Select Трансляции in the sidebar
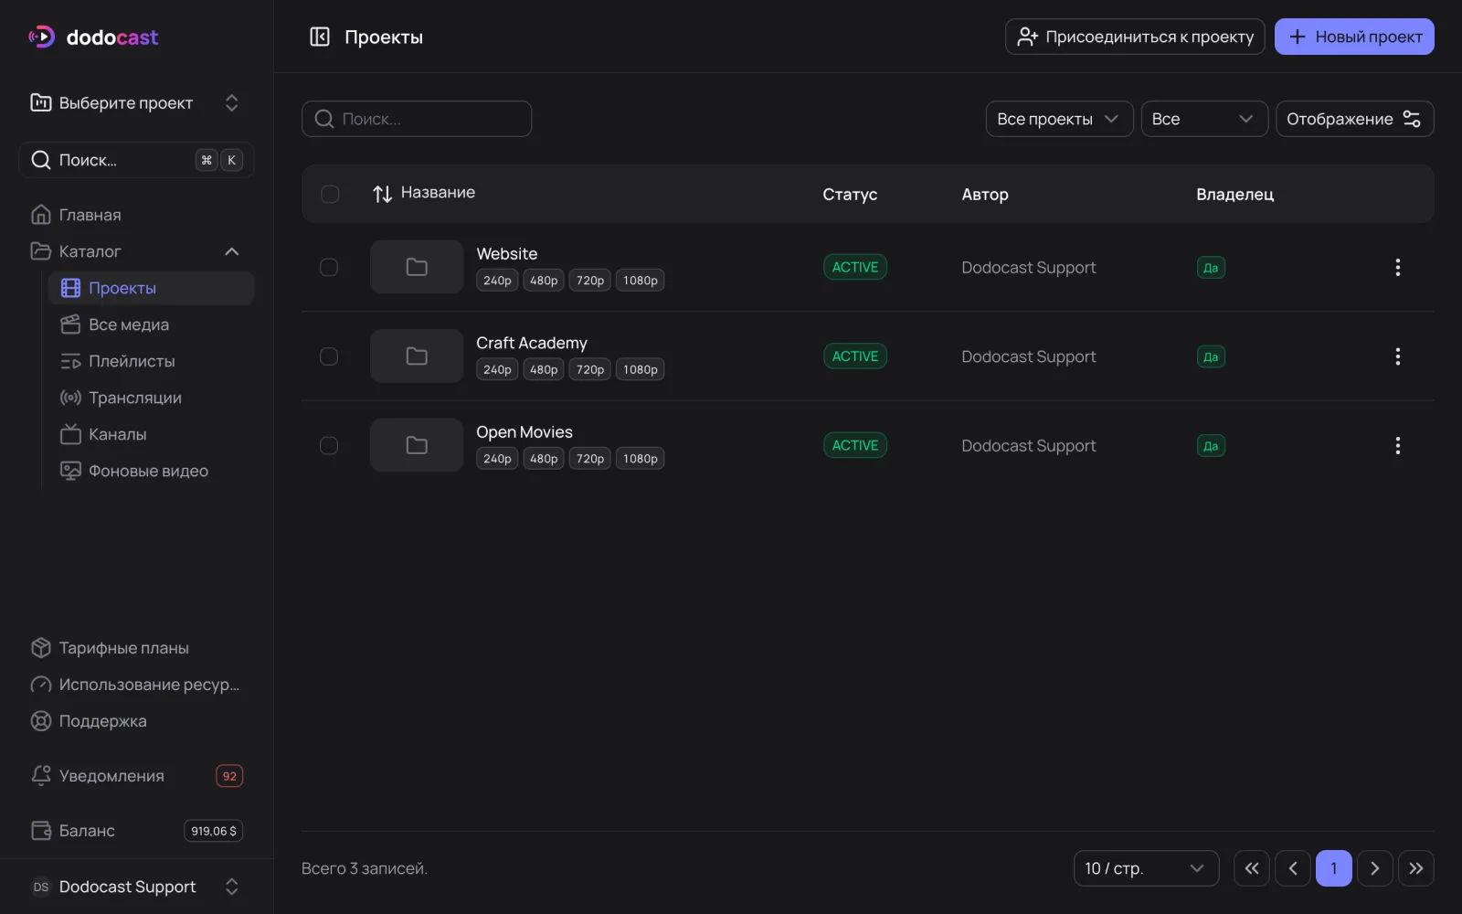1462x914 pixels. pos(151,398)
